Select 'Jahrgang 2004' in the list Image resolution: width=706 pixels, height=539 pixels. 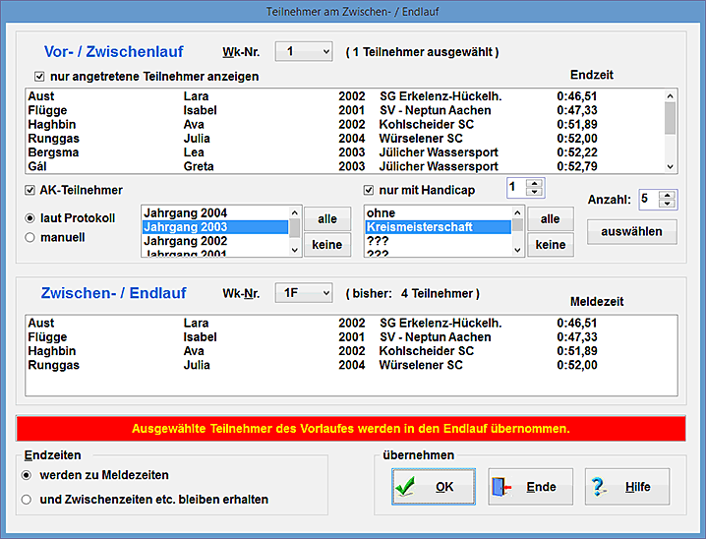(214, 212)
